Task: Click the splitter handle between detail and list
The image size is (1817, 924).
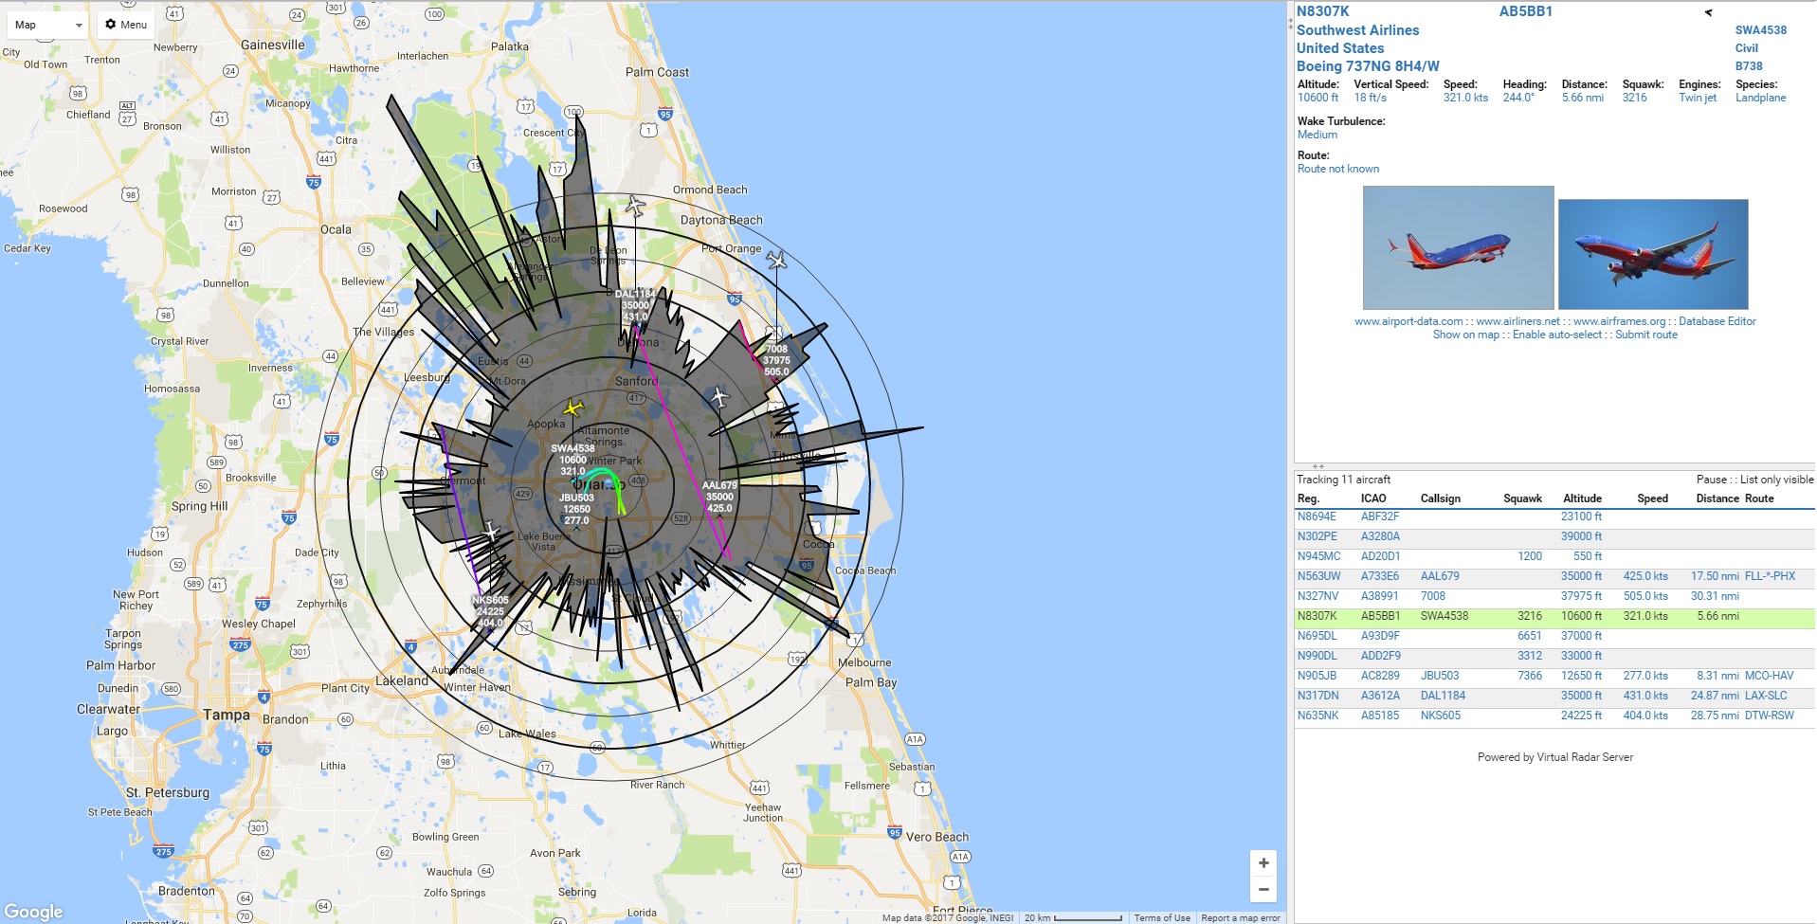Action: (x=1317, y=466)
